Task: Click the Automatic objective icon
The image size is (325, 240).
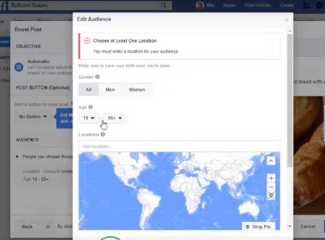Action: [x=19, y=67]
